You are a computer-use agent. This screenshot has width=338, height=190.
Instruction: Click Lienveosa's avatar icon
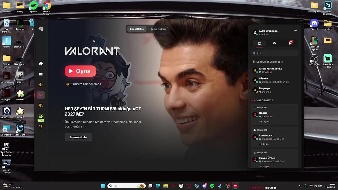255,137
